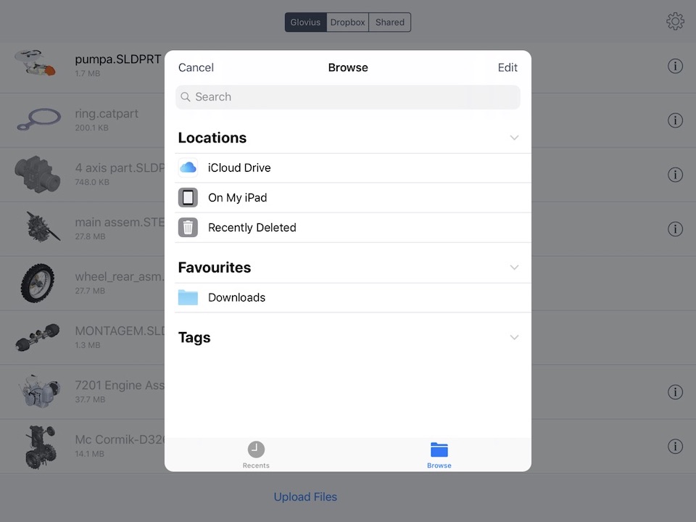Focus the Search field

coord(348,96)
